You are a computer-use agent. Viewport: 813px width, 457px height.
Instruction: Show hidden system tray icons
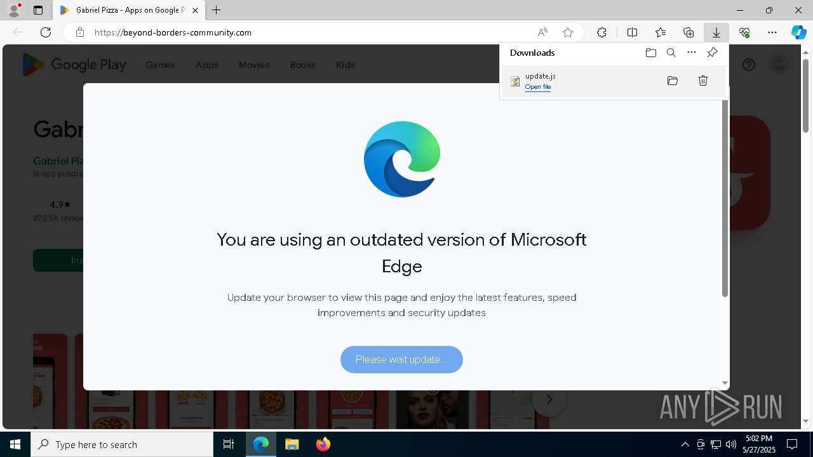[x=685, y=444]
